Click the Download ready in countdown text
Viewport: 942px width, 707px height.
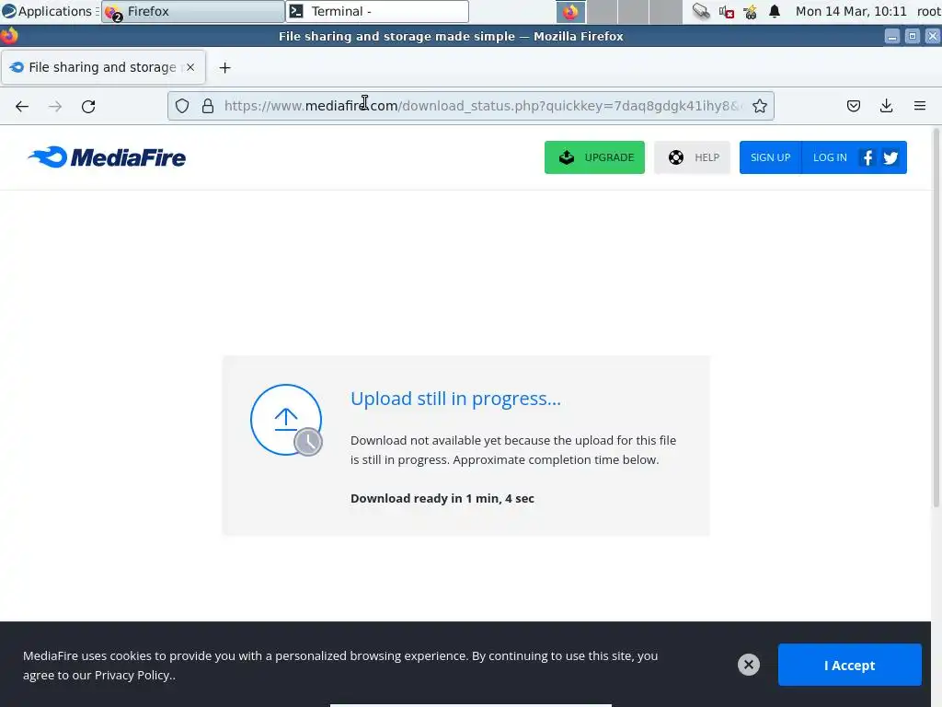pos(442,498)
